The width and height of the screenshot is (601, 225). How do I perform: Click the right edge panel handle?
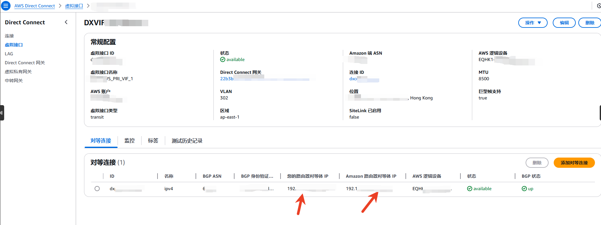click(x=600, y=113)
